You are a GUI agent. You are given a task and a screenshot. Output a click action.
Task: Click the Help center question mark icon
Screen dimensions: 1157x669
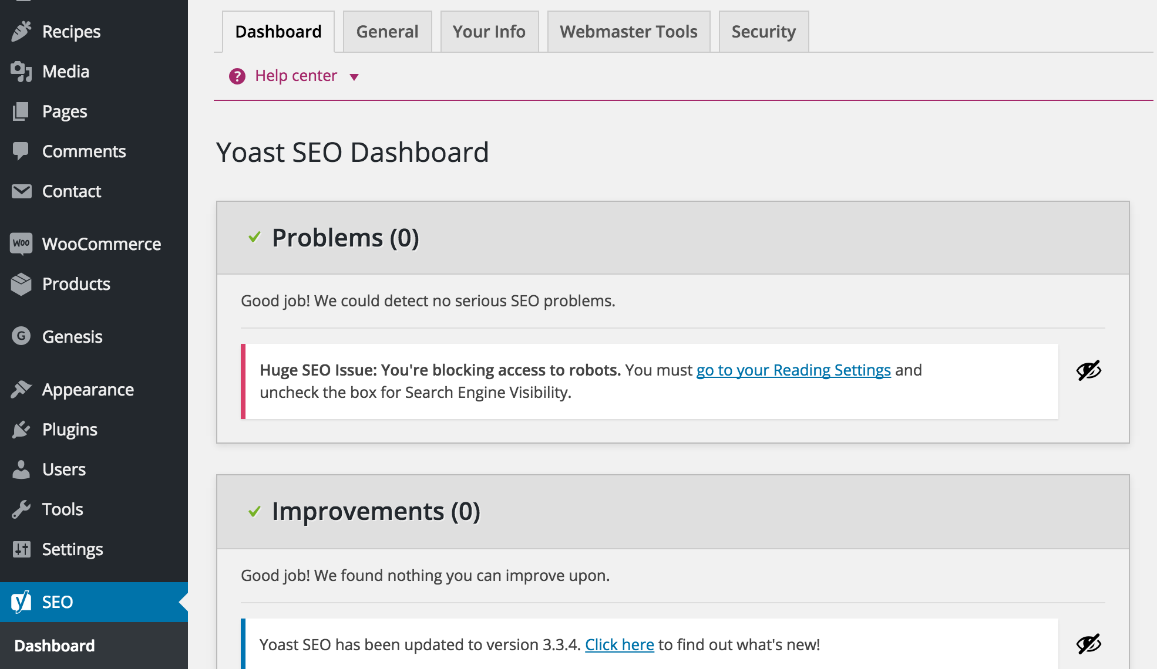(237, 76)
